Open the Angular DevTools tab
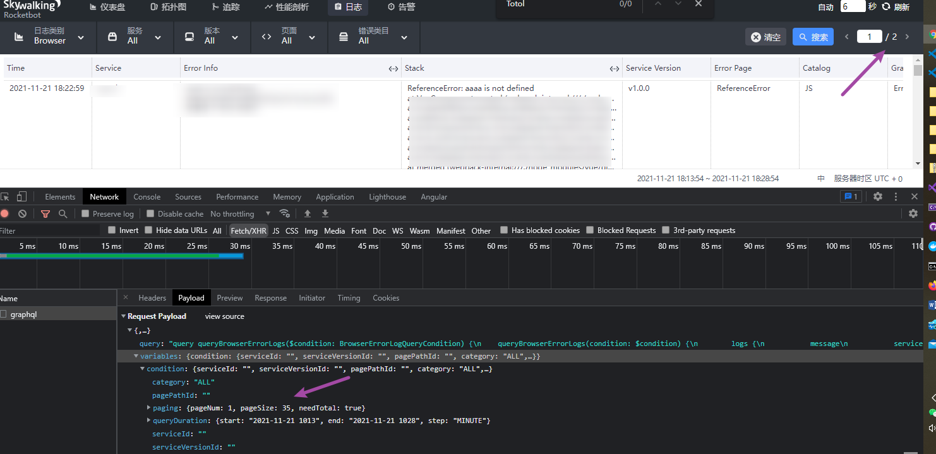The width and height of the screenshot is (936, 454). [434, 196]
